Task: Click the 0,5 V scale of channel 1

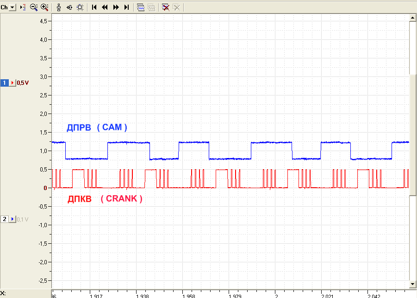Action: pos(23,83)
